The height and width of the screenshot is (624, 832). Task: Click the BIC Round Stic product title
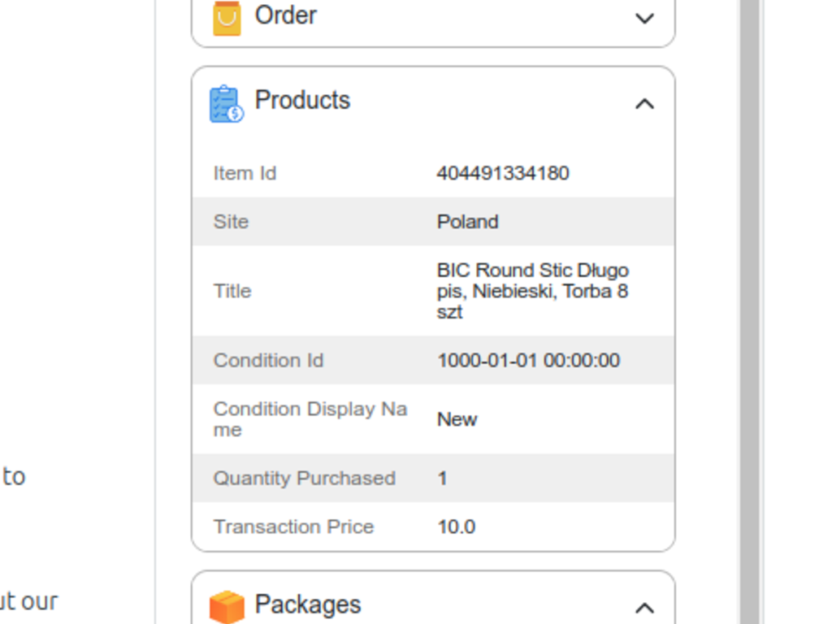click(x=532, y=291)
